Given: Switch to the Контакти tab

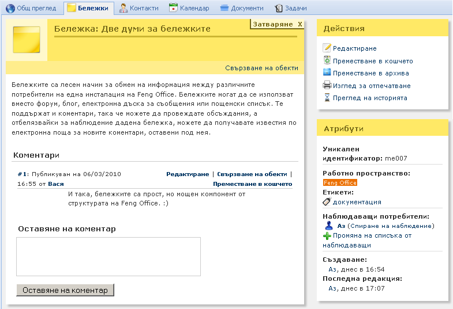Looking at the screenshot, I should 138,8.
